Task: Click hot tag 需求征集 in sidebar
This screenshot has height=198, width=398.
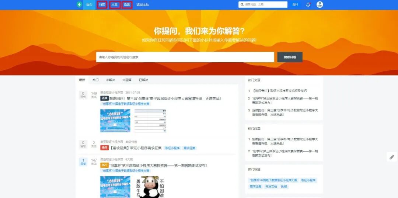Action: [255, 186]
